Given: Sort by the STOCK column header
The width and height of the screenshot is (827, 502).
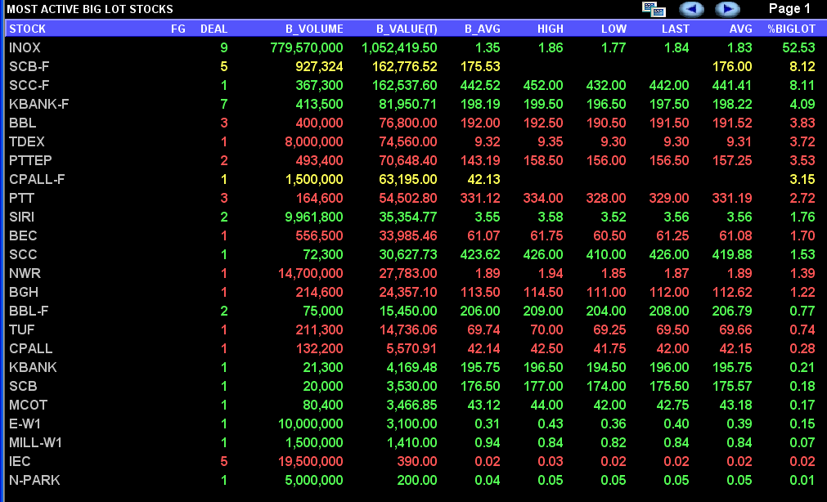Looking at the screenshot, I should [x=28, y=29].
